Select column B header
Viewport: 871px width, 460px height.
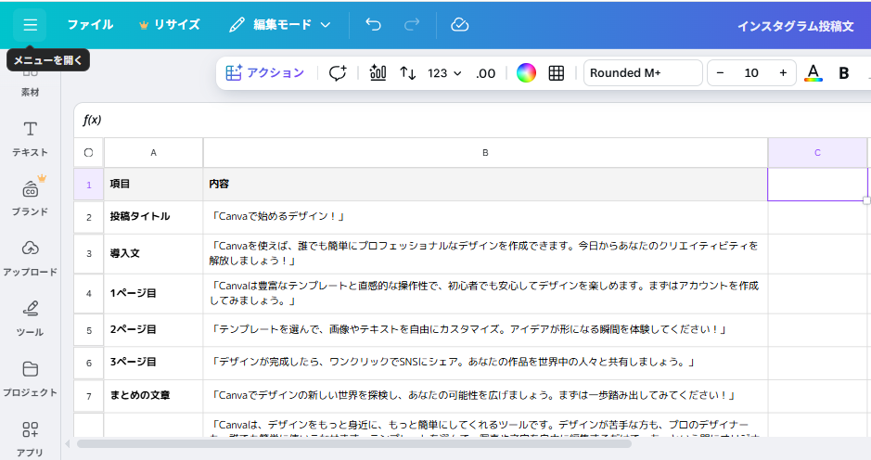coord(485,153)
